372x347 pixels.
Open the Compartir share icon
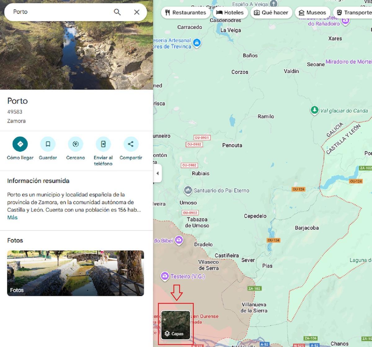click(131, 144)
